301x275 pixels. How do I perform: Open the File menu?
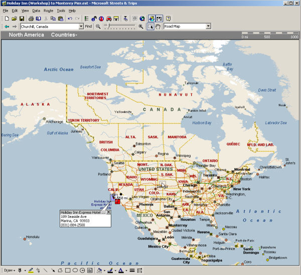(6, 11)
